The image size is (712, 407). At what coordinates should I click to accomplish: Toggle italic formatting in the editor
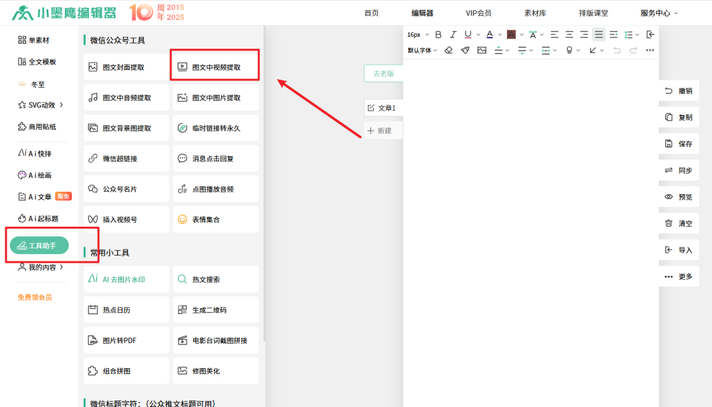coord(453,34)
